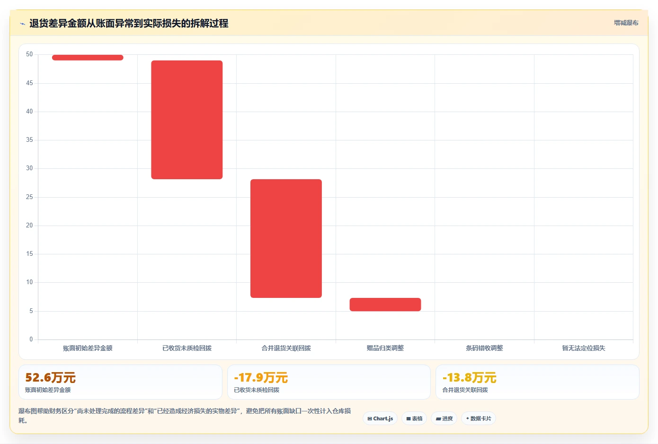Click x-axis label 合并退货关联回拨
This screenshot has width=658, height=444.
286,348
